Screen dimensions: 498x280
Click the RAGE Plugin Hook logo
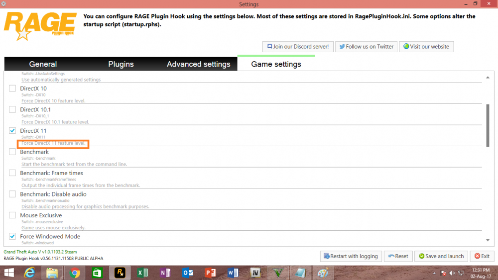pyautogui.click(x=40, y=26)
